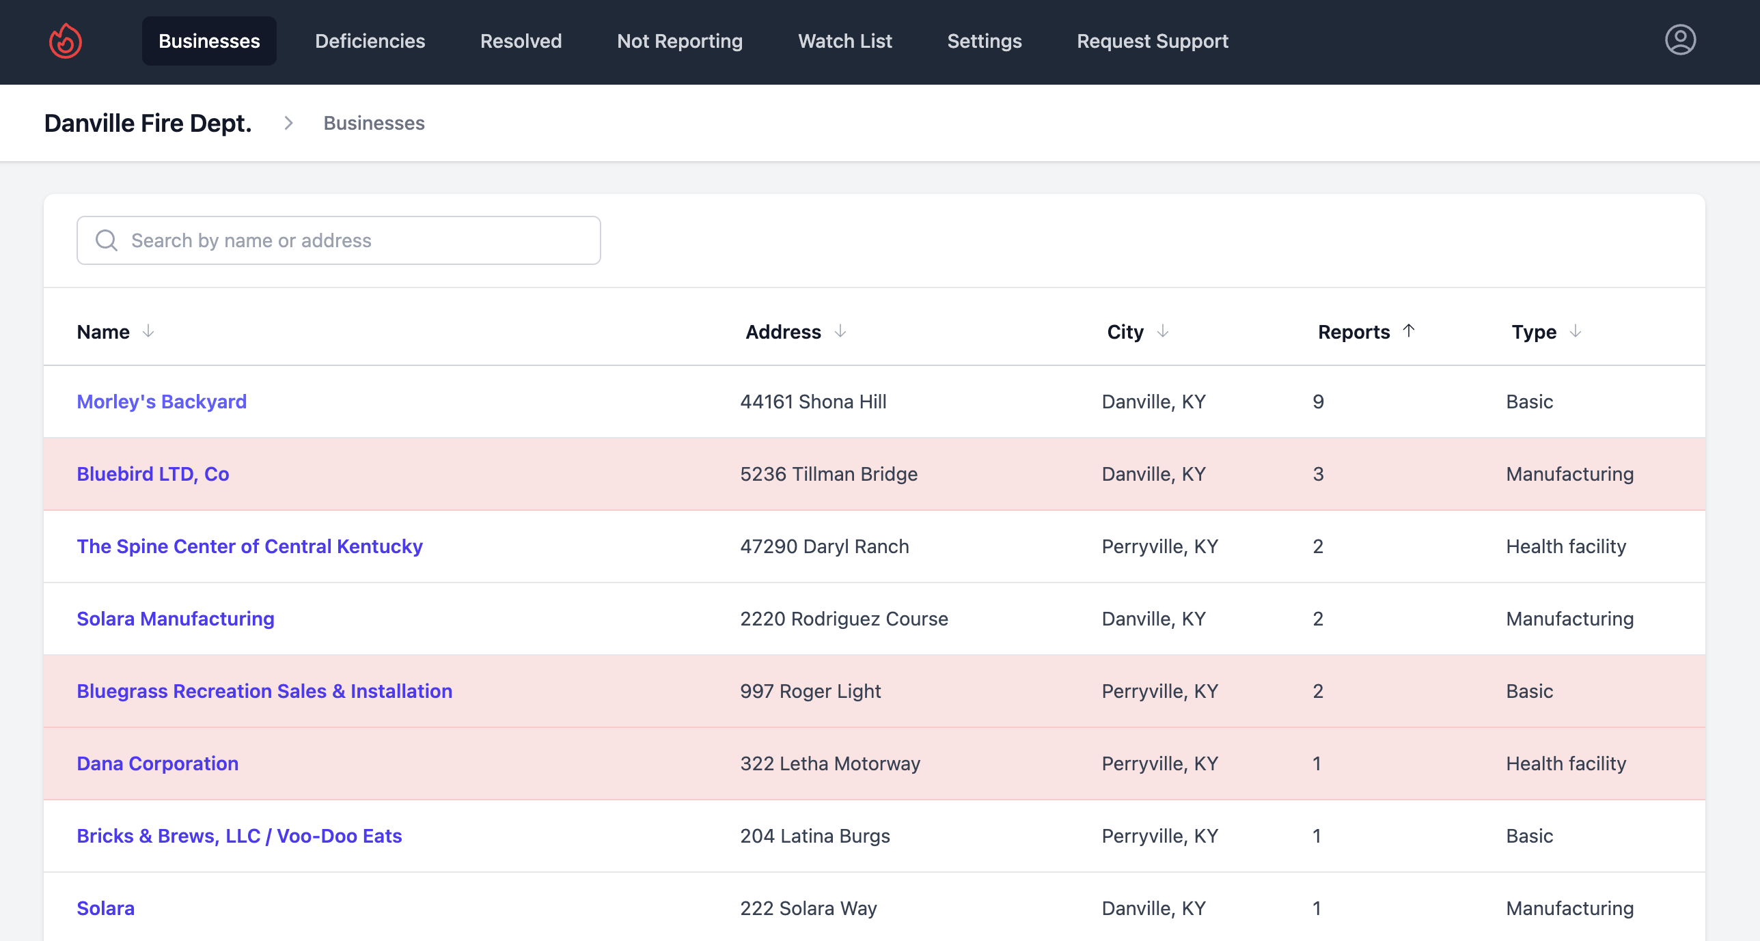
Task: Click the breadcrumb chevron after Danville Fire Dept.
Action: 288,124
